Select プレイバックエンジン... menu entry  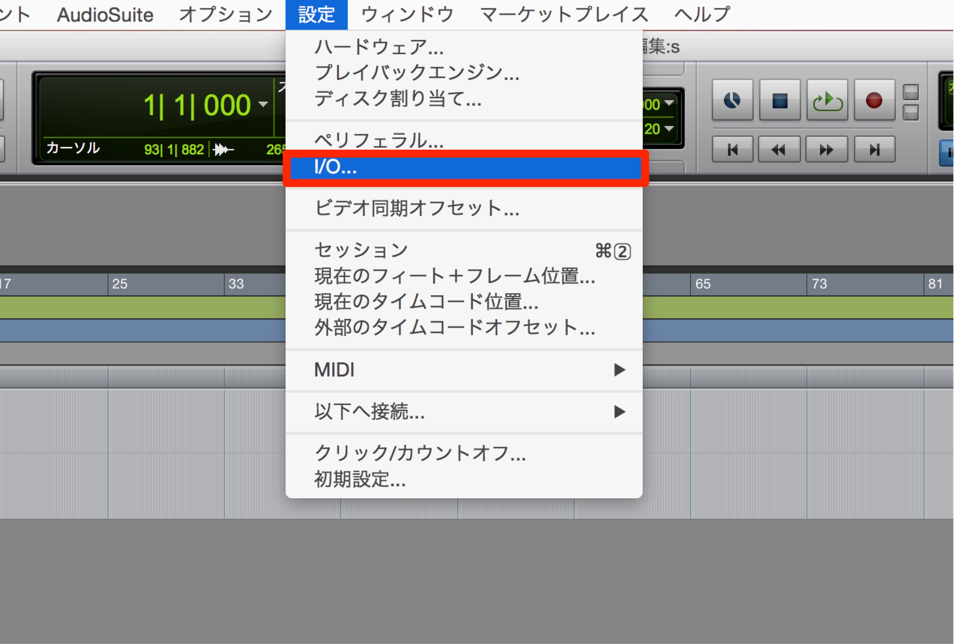(464, 73)
